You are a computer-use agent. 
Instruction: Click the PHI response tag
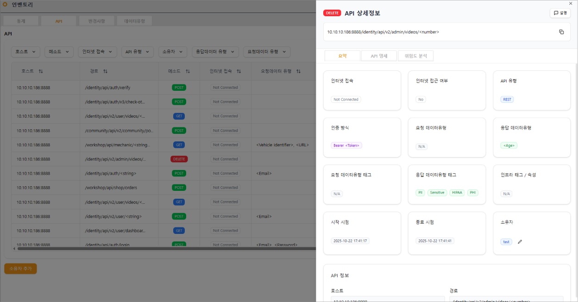(x=472, y=193)
